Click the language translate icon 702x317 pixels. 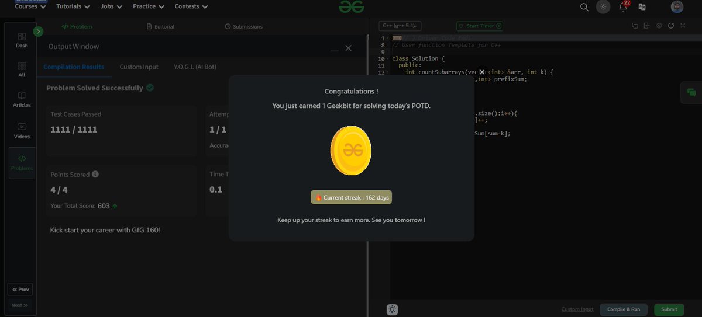pyautogui.click(x=642, y=7)
